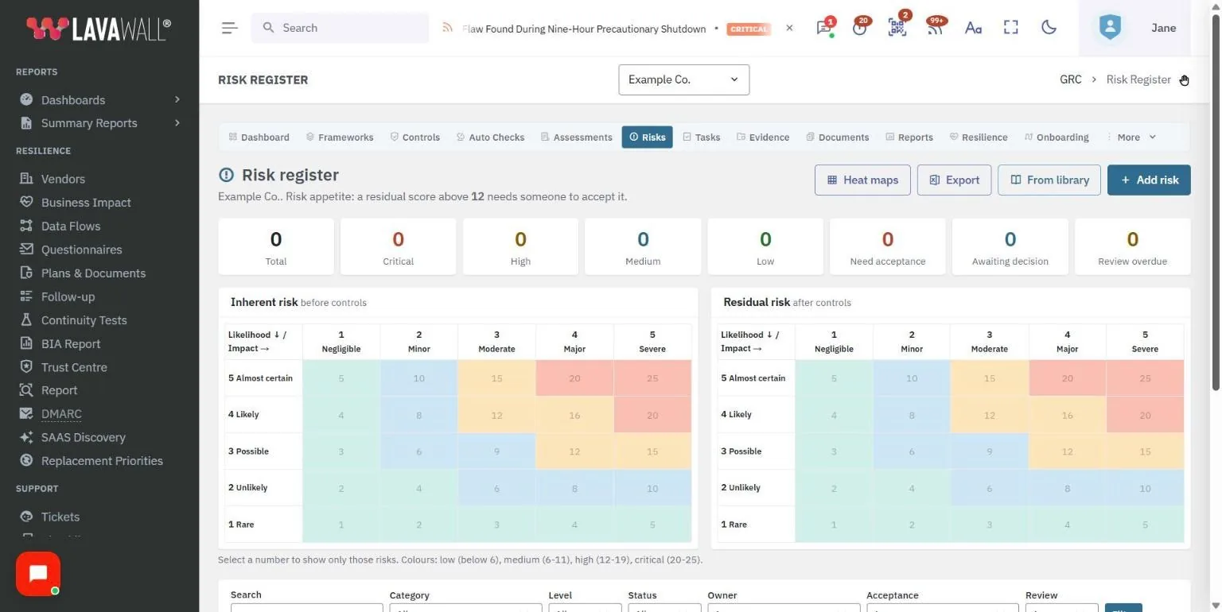Switch to the Frameworks tab
1222x612 pixels.
340,138
